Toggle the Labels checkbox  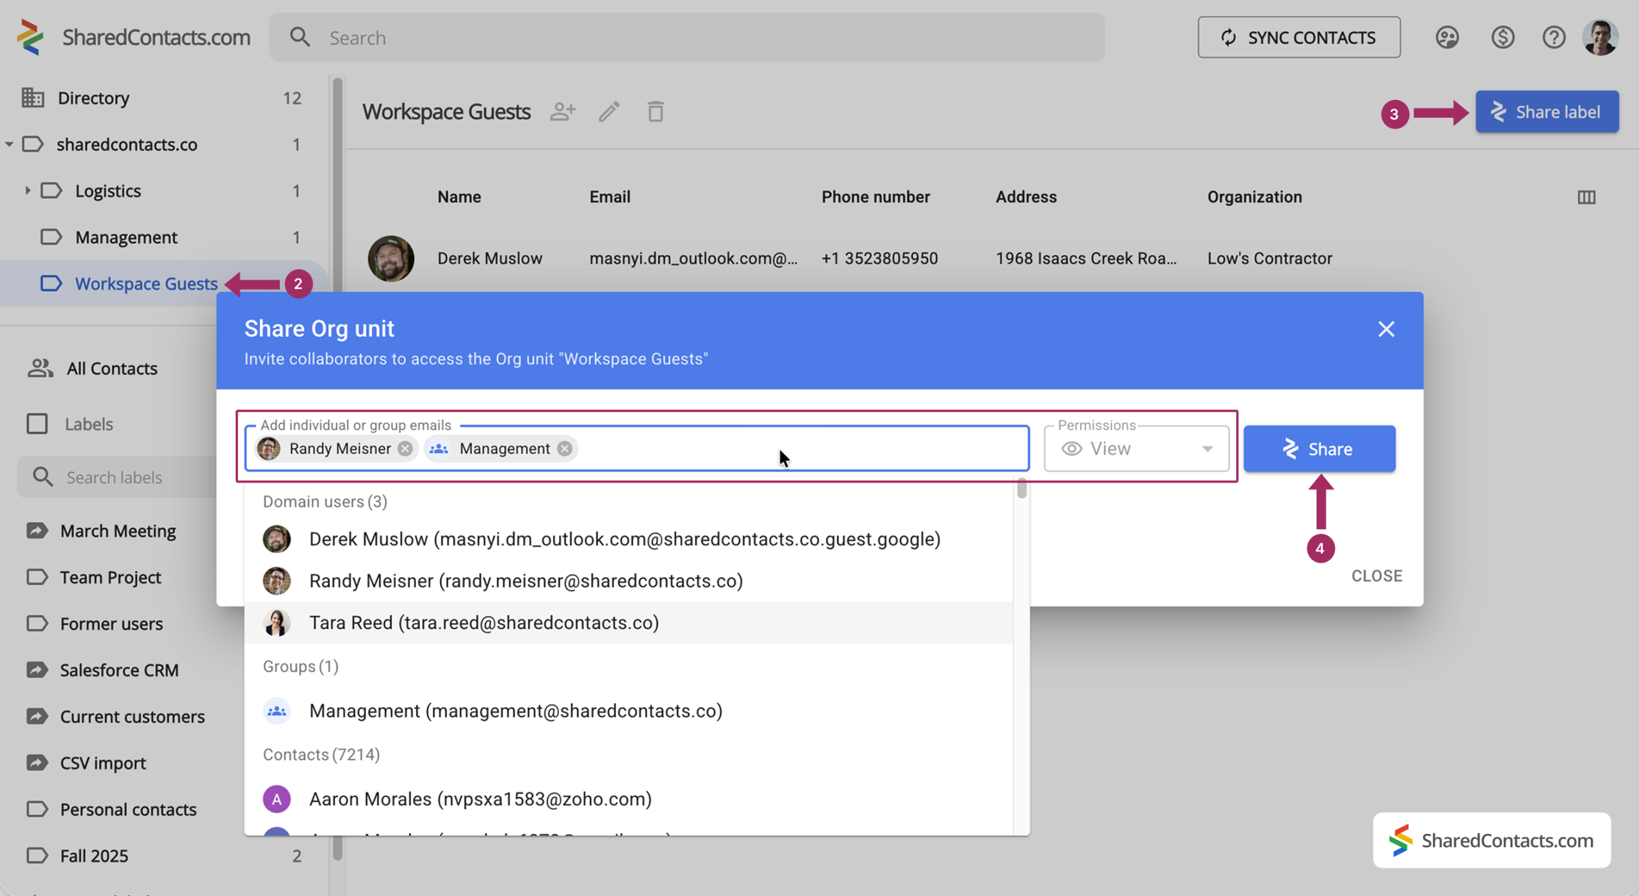(37, 424)
